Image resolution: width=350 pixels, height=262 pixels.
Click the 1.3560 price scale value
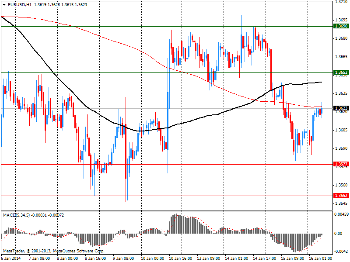point(342,185)
